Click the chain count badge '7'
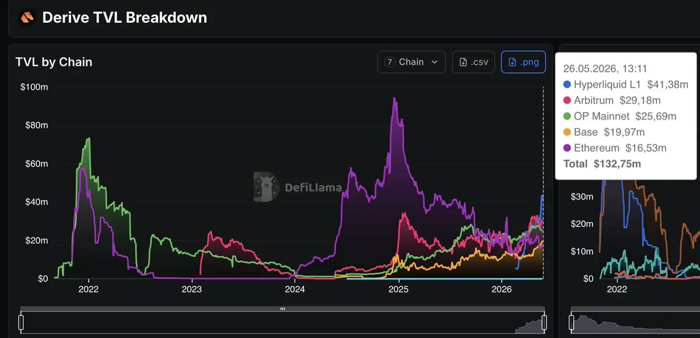 [x=388, y=62]
